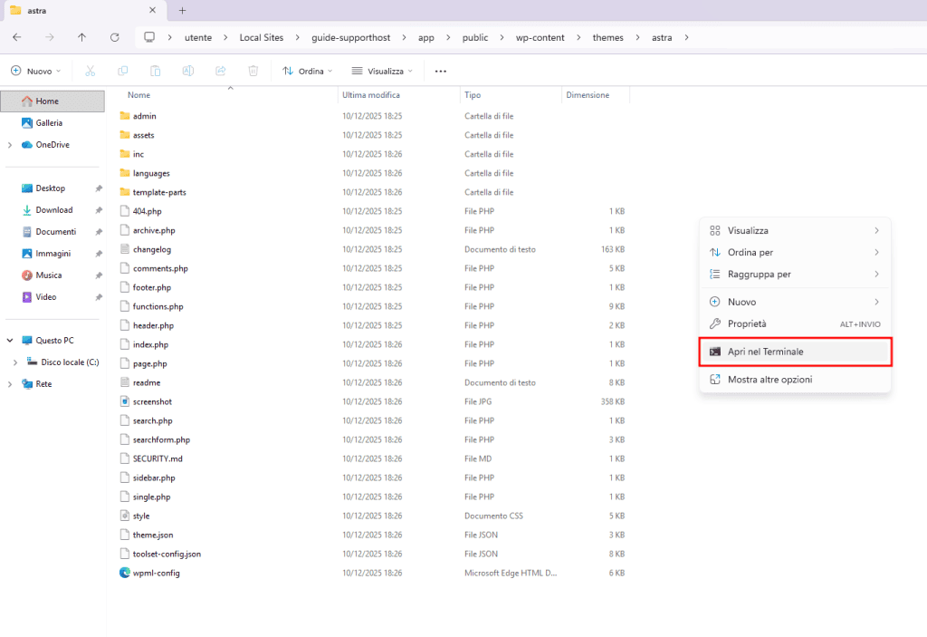Click the Delete trash icon in toolbar
The image size is (927, 637).
click(x=253, y=71)
